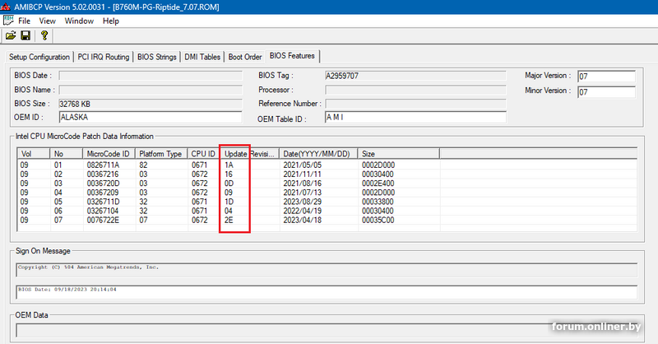Click the Minor Version input field
658x344 pixels.
[606, 92]
